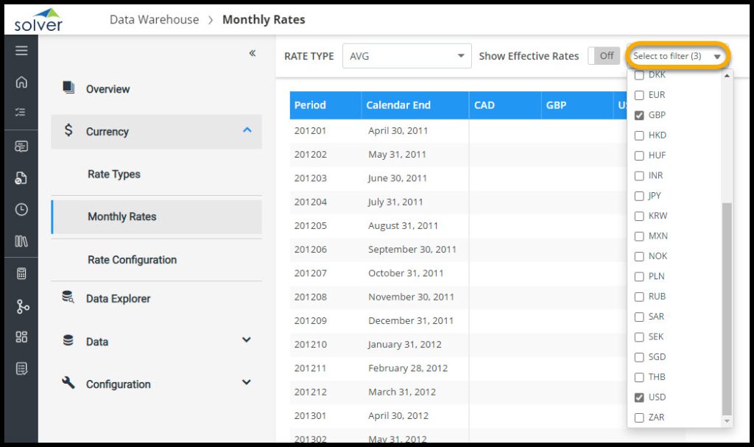Open Rate Types menu item
754x447 pixels.
point(114,175)
